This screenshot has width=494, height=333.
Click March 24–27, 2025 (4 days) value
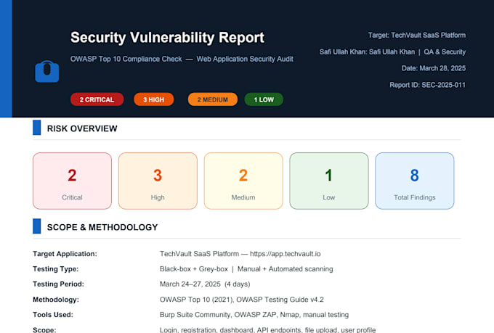click(x=205, y=284)
